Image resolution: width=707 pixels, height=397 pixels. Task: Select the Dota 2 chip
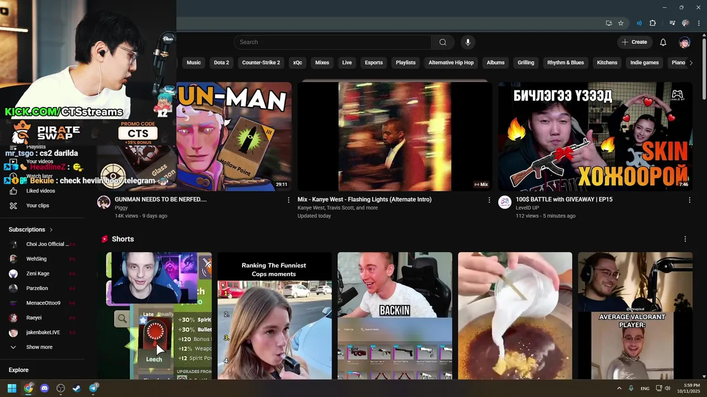tap(221, 63)
